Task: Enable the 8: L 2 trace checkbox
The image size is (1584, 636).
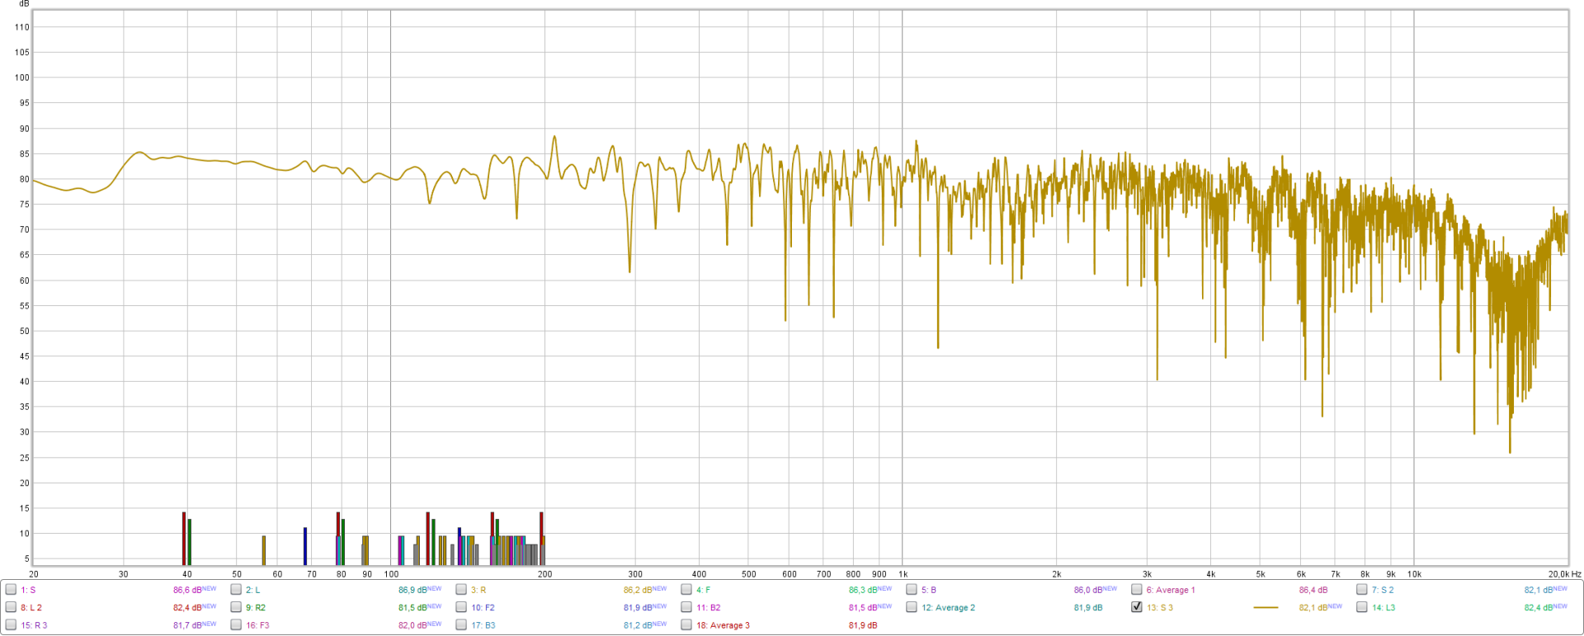Action: [x=11, y=607]
